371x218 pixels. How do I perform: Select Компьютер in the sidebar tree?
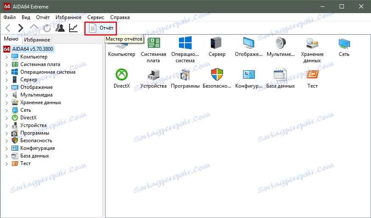34,57
